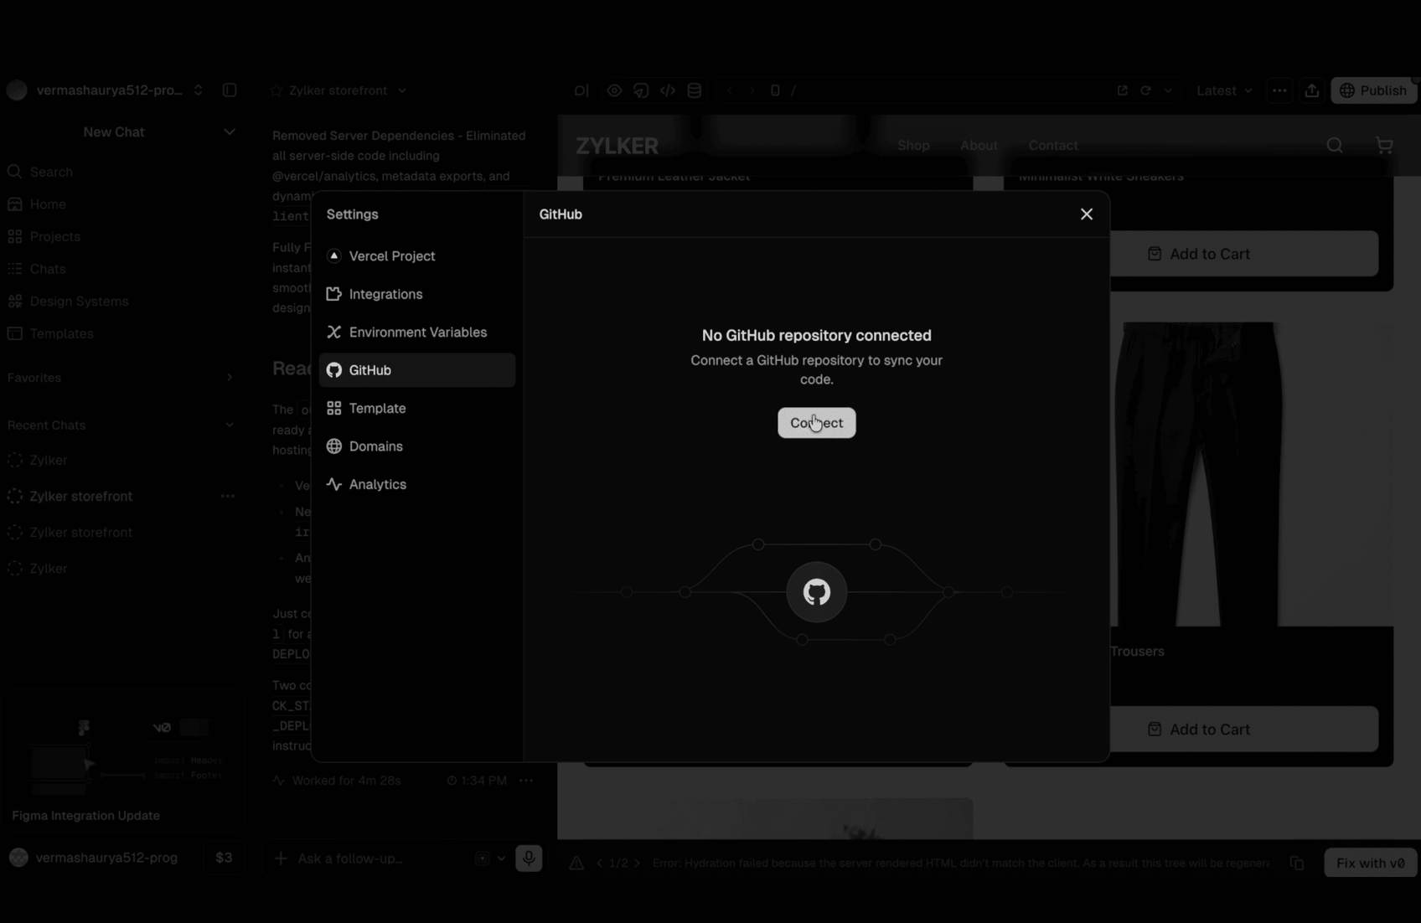Open message options next to 1:34 PM

tap(526, 781)
